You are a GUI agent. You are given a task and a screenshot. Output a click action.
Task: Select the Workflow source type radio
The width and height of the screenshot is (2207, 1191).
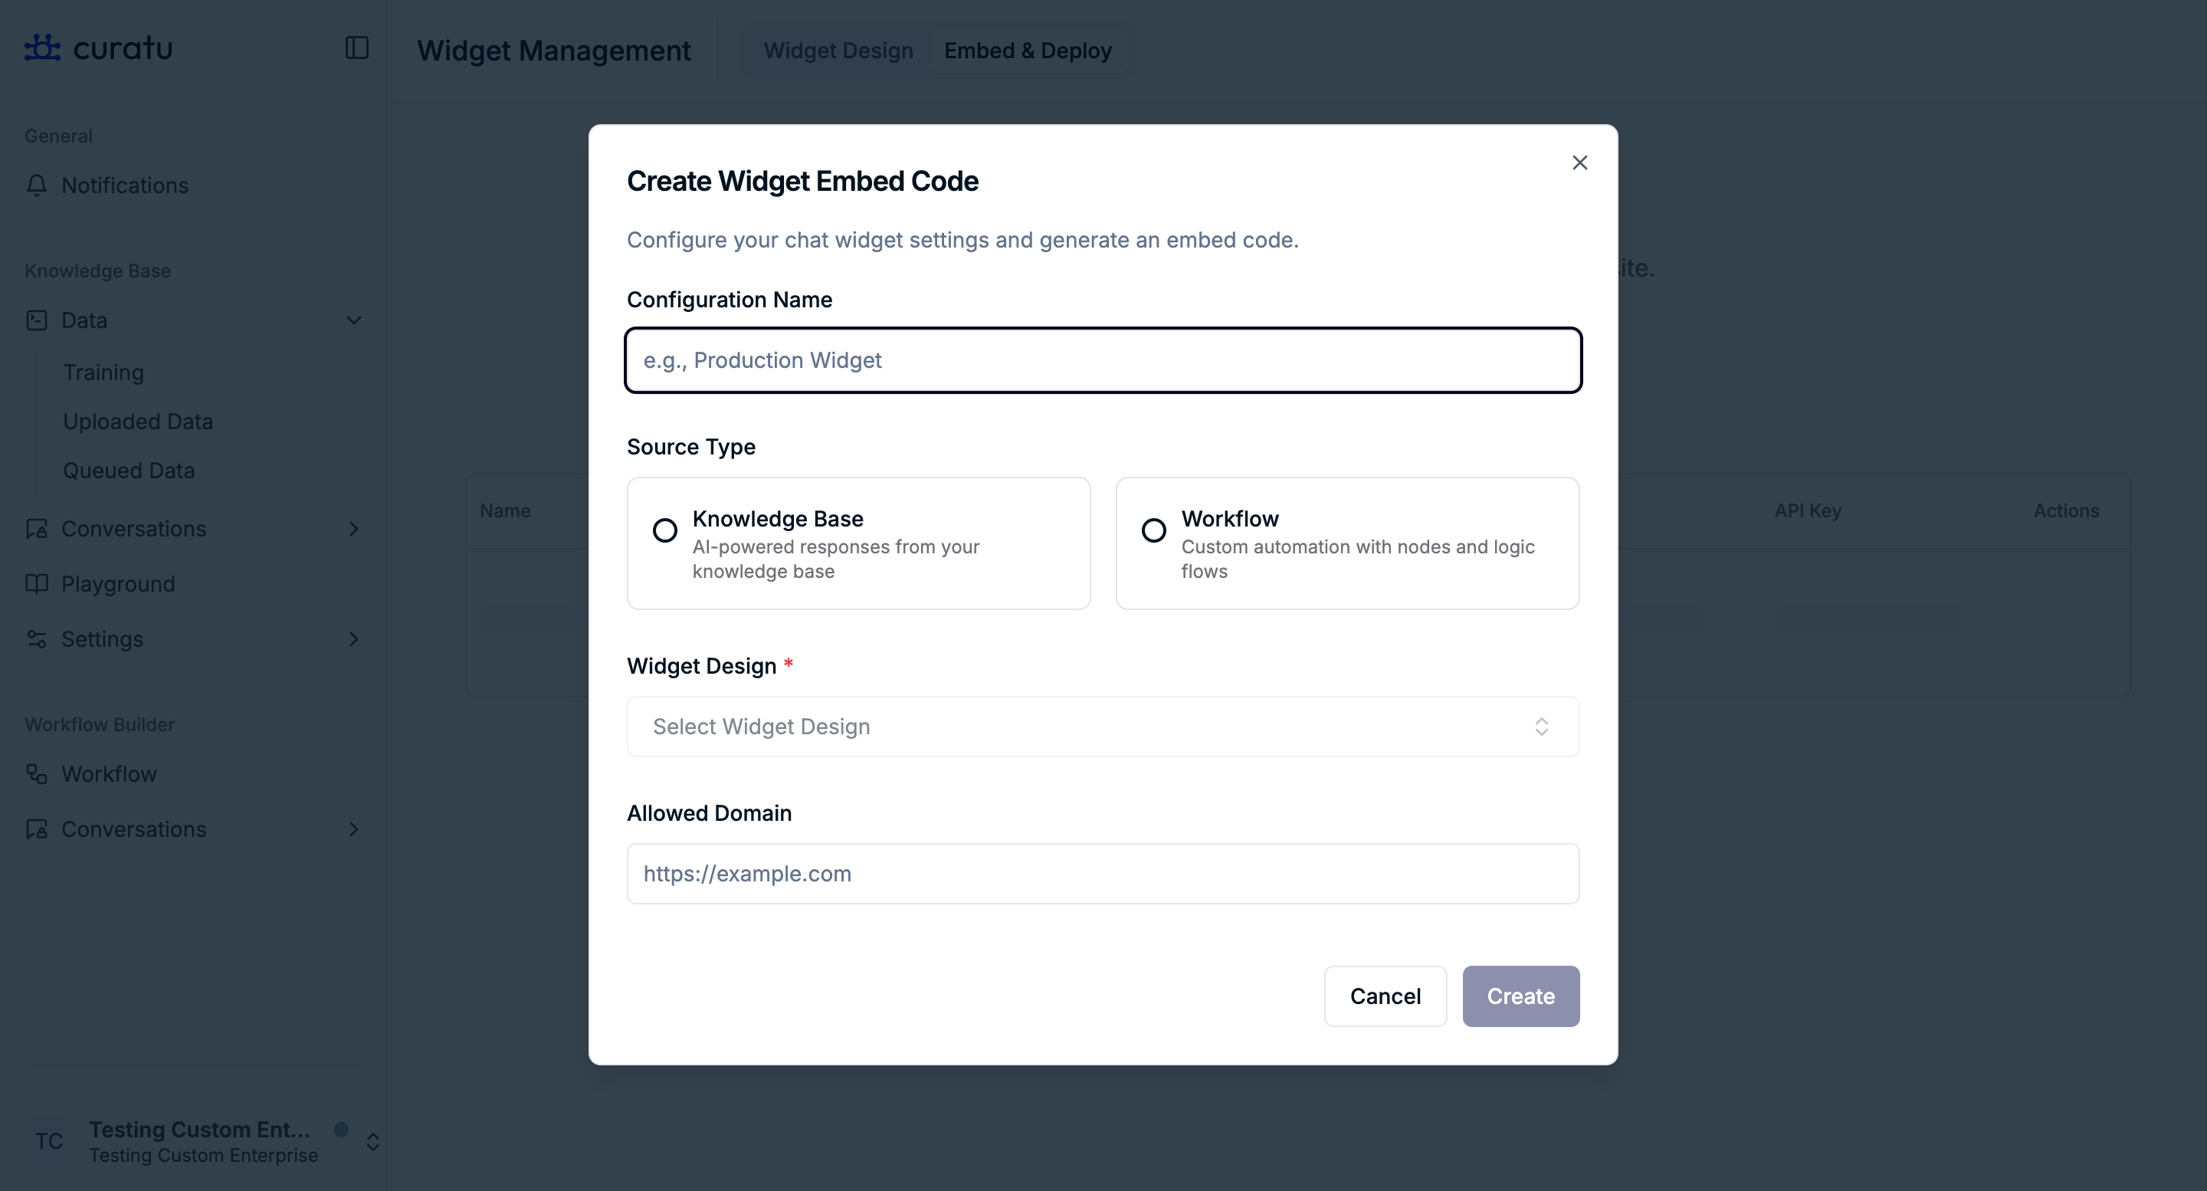[x=1153, y=530]
